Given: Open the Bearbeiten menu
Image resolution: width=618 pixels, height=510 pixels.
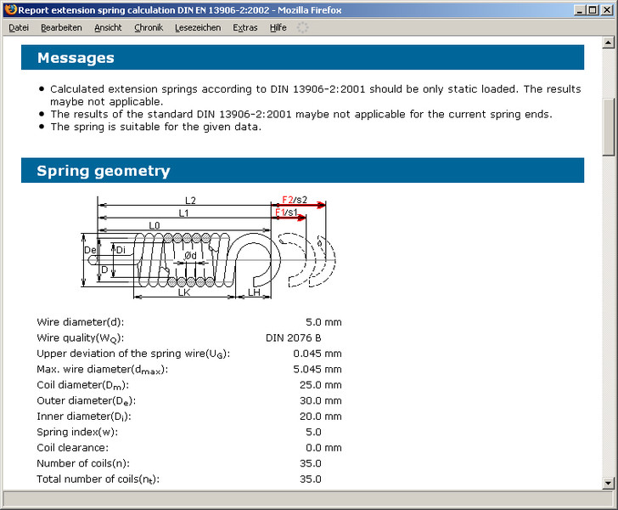Looking at the screenshot, I should 61,27.
